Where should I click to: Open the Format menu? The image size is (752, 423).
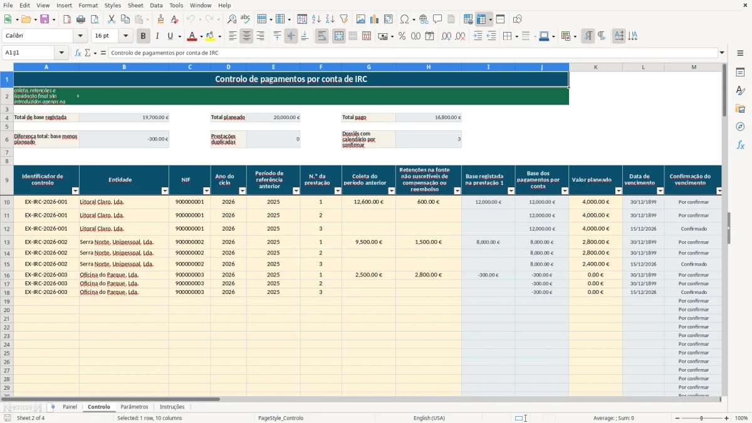(88, 5)
